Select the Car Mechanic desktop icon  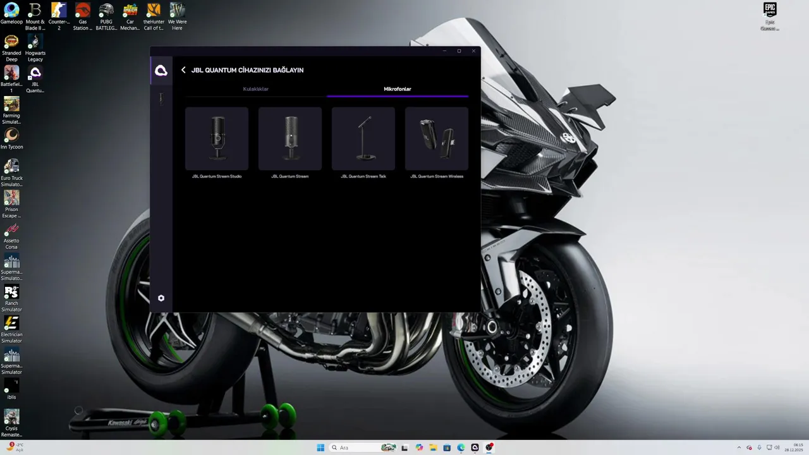click(130, 16)
